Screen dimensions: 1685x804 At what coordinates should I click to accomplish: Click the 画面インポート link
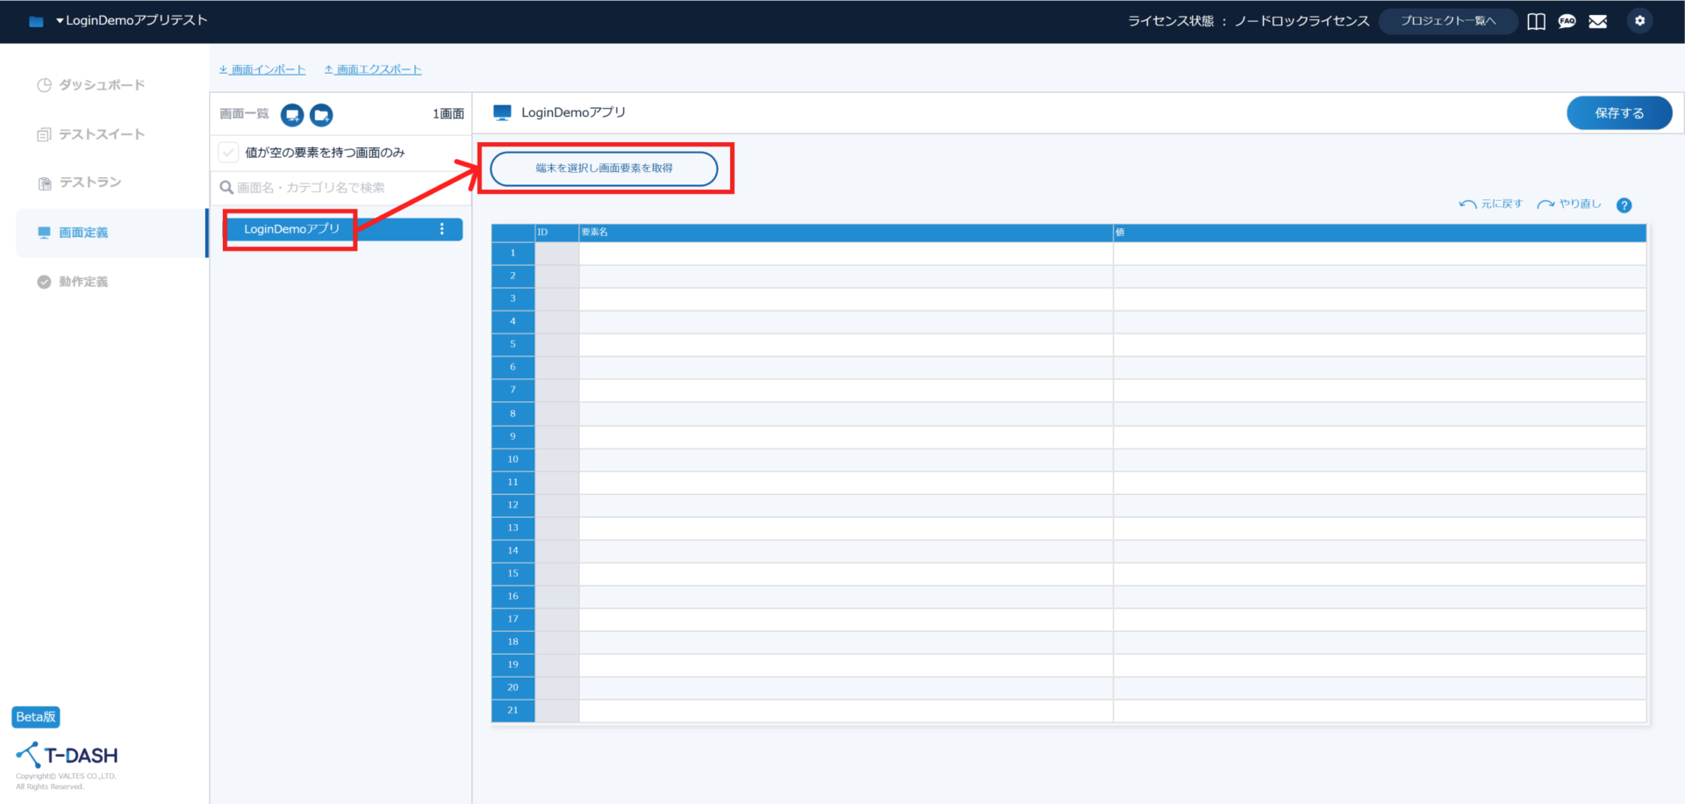[262, 69]
